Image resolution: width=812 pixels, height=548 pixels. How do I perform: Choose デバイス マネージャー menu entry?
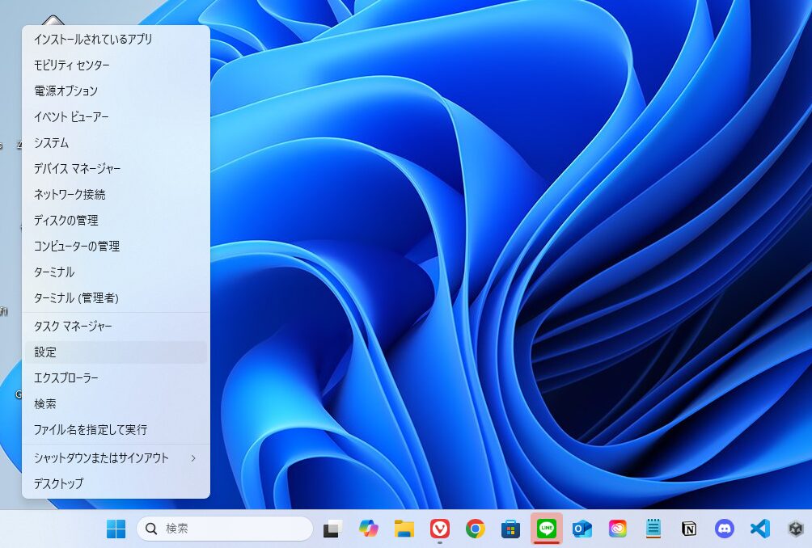point(77,169)
